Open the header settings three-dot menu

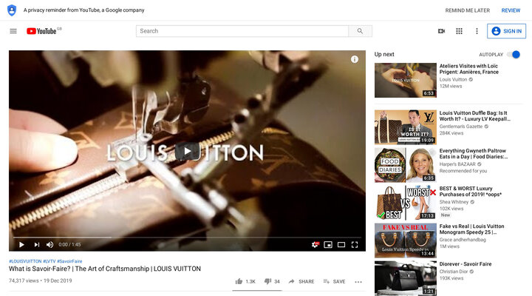pos(477,31)
